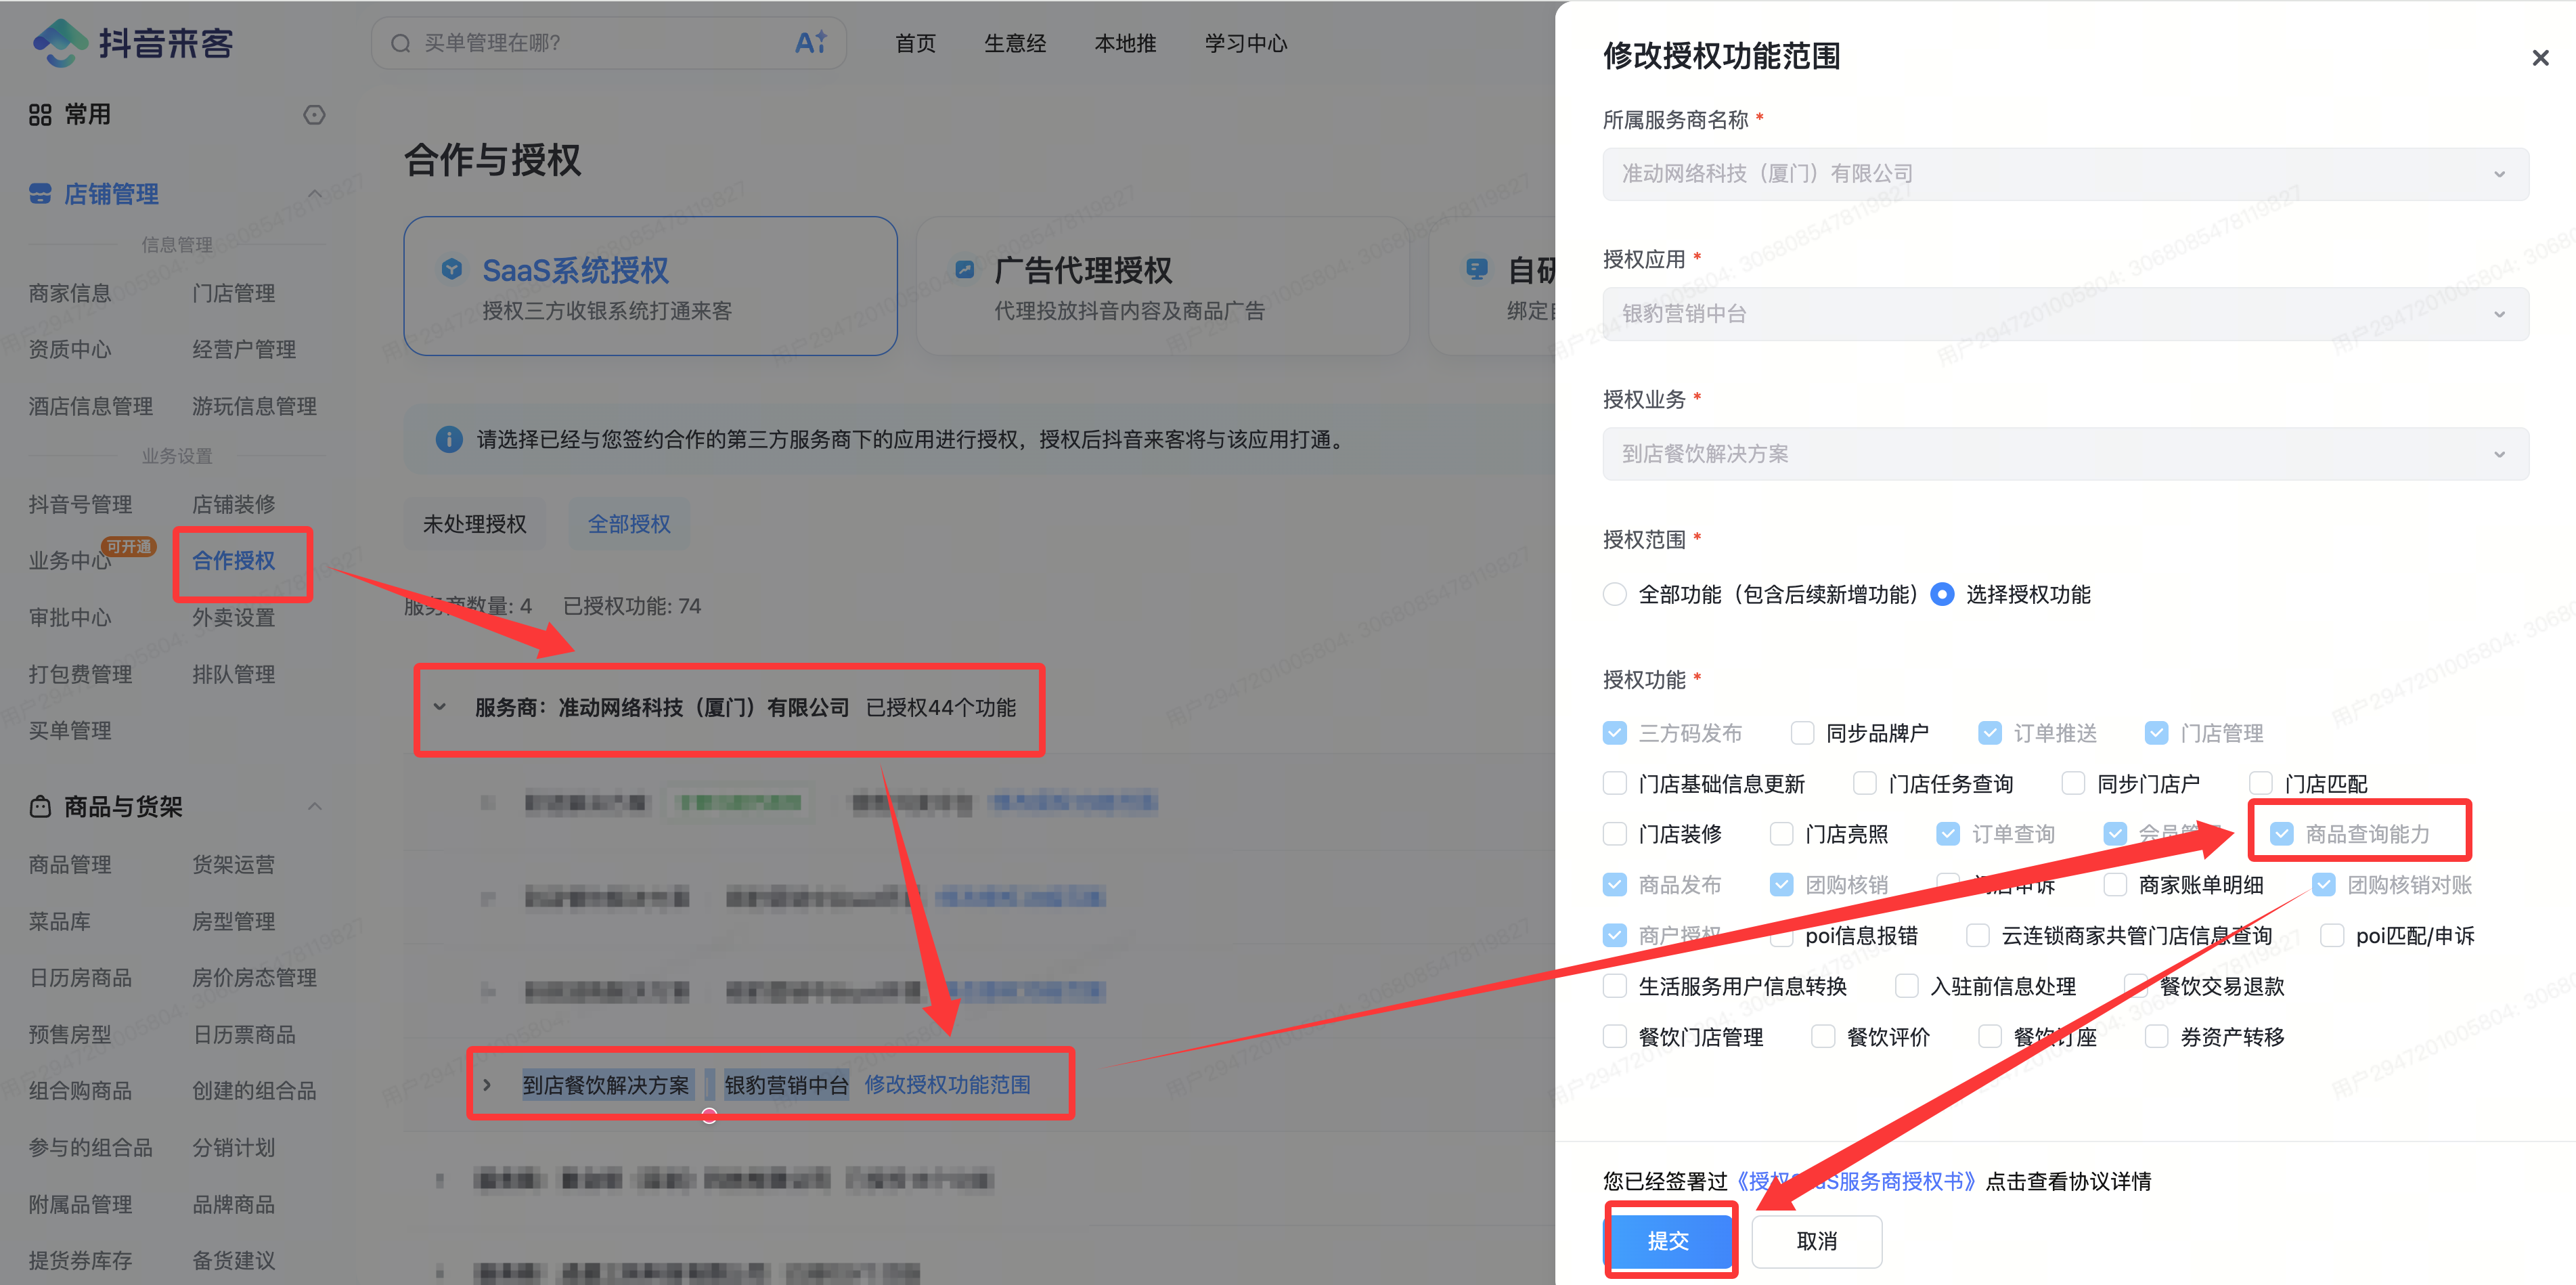
Task: Open the 所属服务商名称 dropdown
Action: (2065, 174)
